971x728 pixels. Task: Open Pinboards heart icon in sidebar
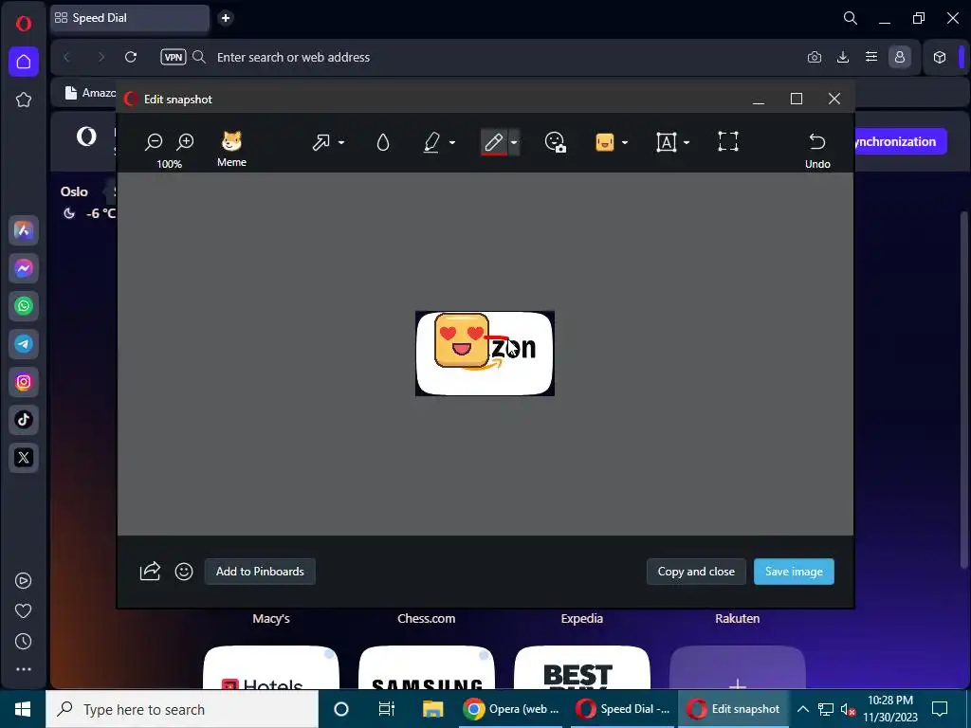(x=24, y=611)
